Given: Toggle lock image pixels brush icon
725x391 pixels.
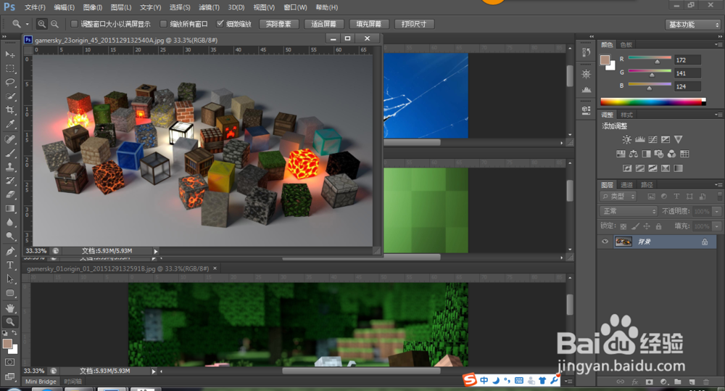Looking at the screenshot, I should (635, 226).
